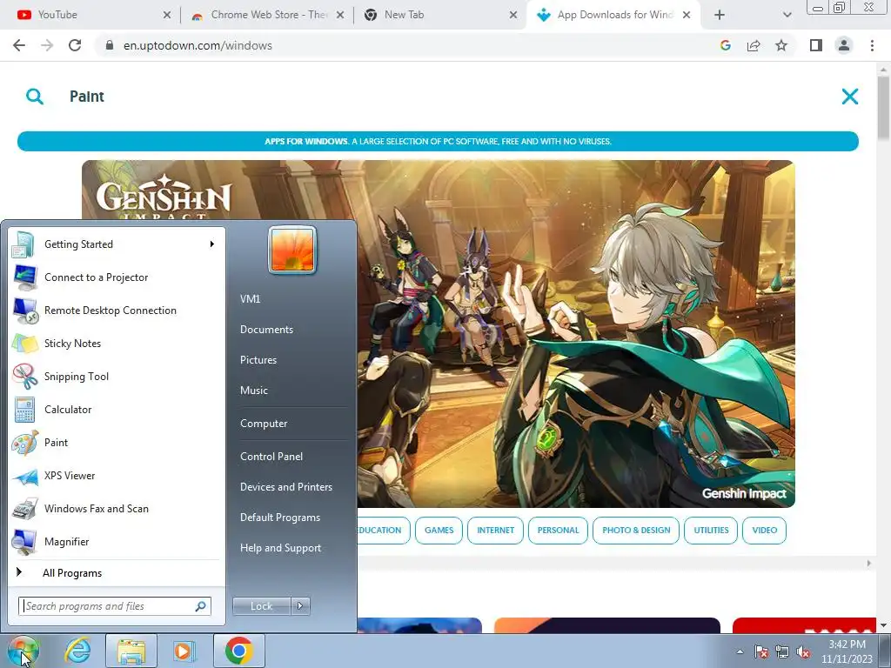This screenshot has width=891, height=668.
Task: Launch Windows Media Player from taskbar
Action: [184, 651]
